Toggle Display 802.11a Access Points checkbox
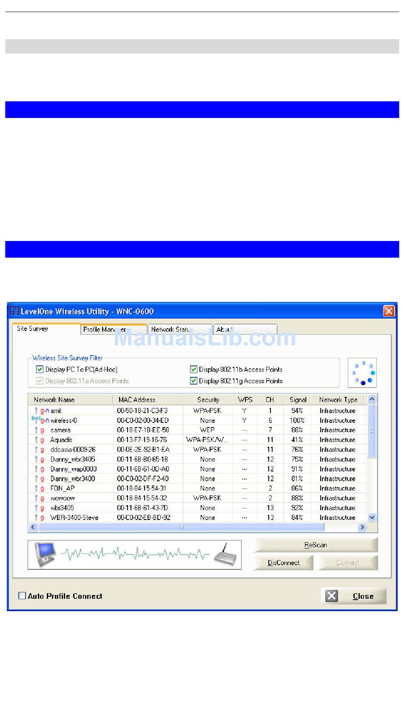The height and width of the screenshot is (721, 404). pos(40,381)
